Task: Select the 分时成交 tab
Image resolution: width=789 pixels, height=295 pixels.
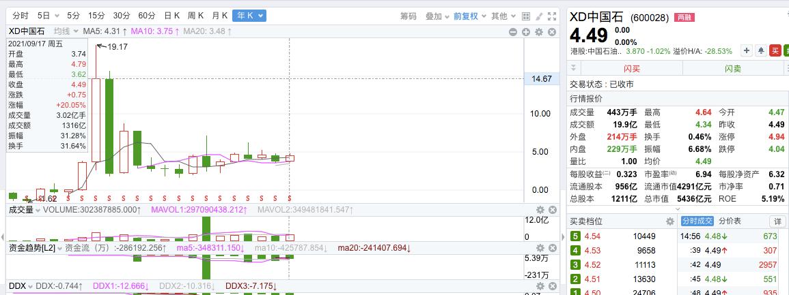Action: 697,221
